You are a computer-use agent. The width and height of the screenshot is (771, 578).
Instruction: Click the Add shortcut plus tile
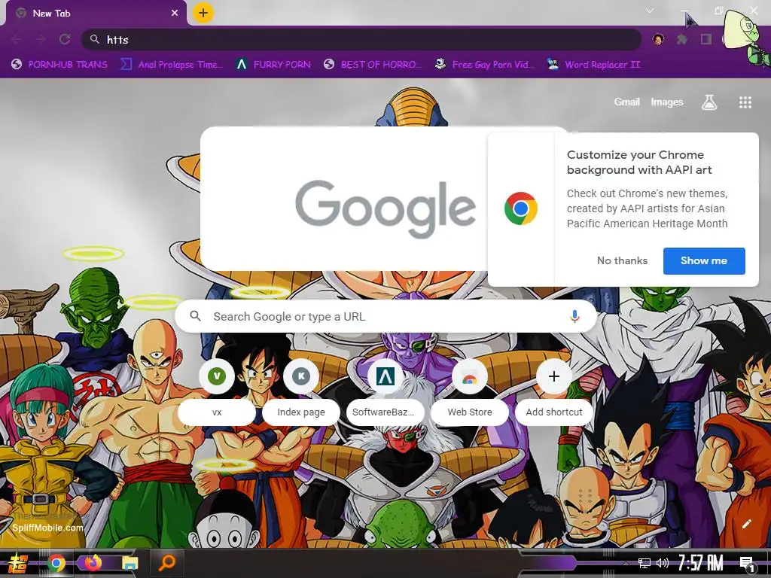[x=554, y=376]
